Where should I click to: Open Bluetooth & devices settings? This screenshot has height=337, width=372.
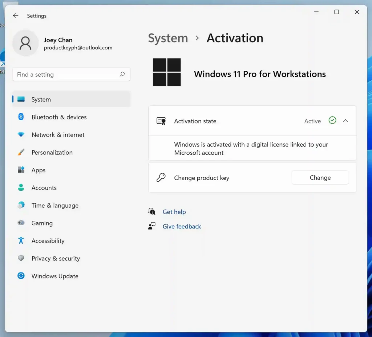(72, 117)
